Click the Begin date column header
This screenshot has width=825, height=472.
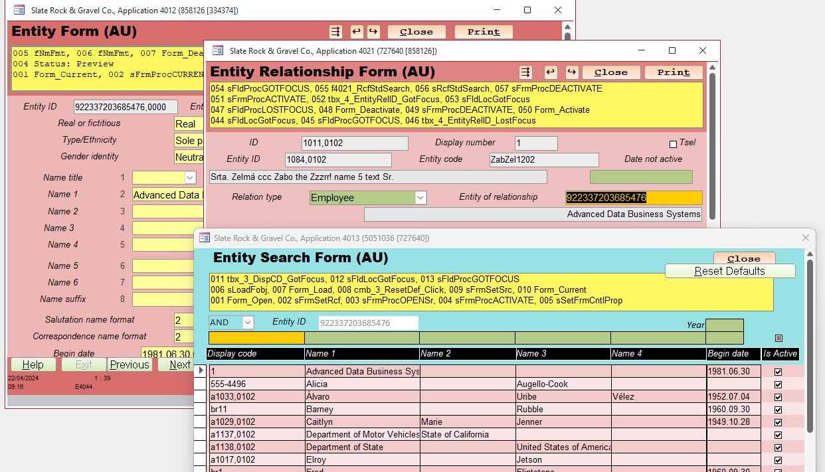pos(733,354)
